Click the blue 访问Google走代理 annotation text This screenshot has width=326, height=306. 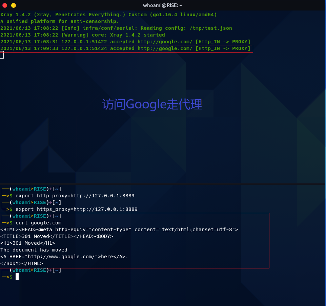152,105
